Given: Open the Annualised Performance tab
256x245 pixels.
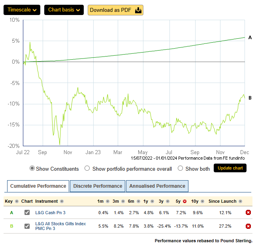Looking at the screenshot, I should pos(157,186).
